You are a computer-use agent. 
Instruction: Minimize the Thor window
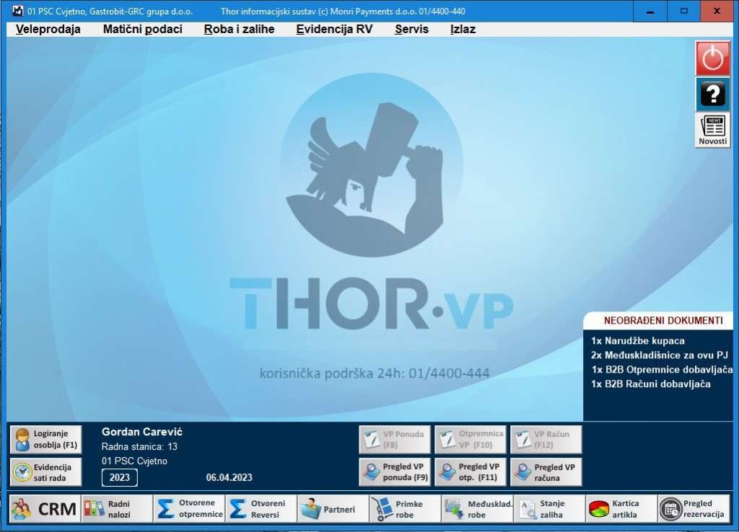650,11
